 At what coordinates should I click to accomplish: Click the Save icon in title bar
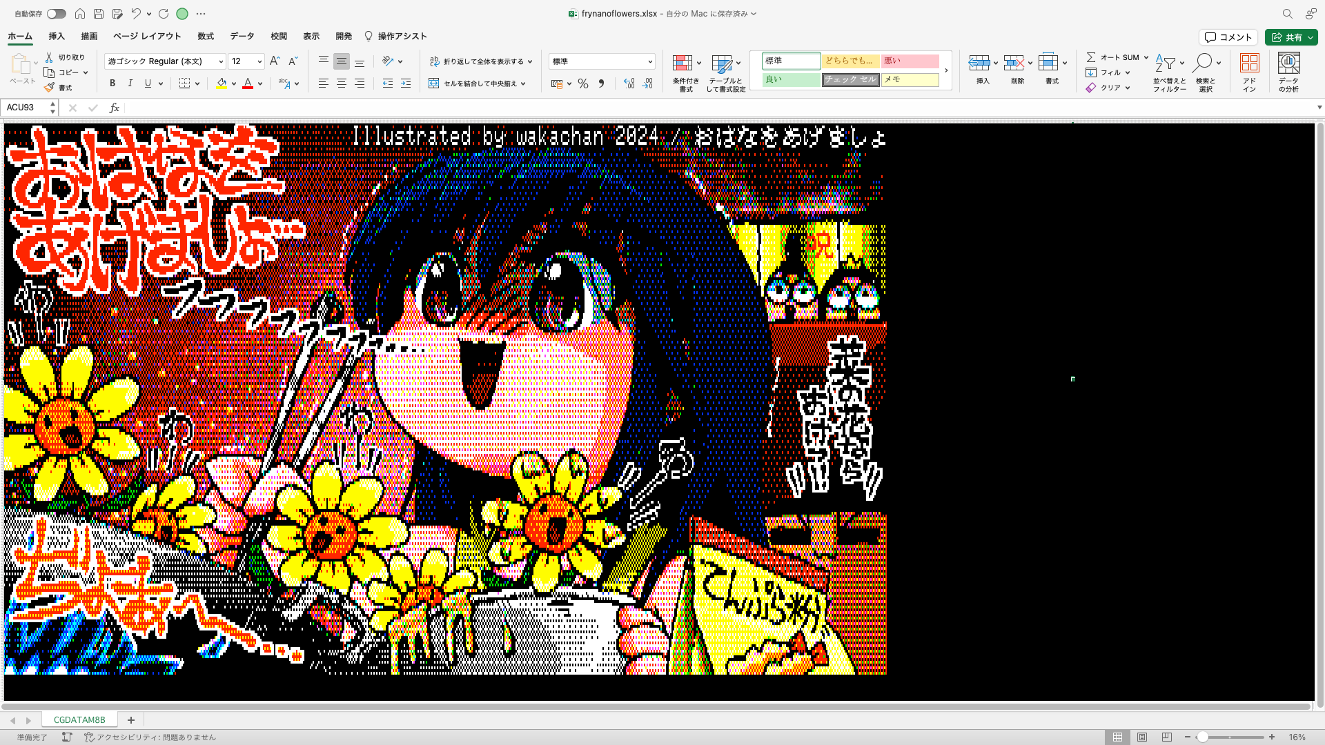[99, 14]
